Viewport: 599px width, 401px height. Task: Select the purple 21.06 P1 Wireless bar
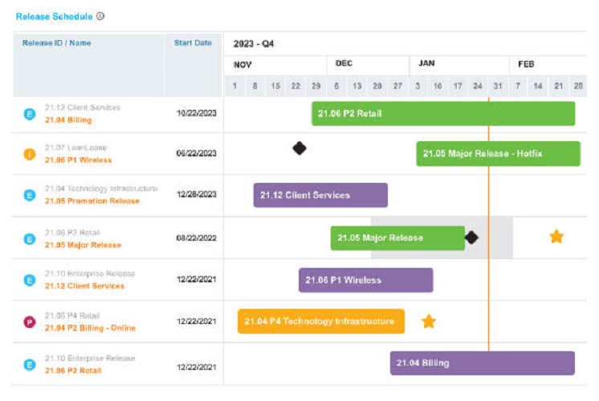click(365, 280)
